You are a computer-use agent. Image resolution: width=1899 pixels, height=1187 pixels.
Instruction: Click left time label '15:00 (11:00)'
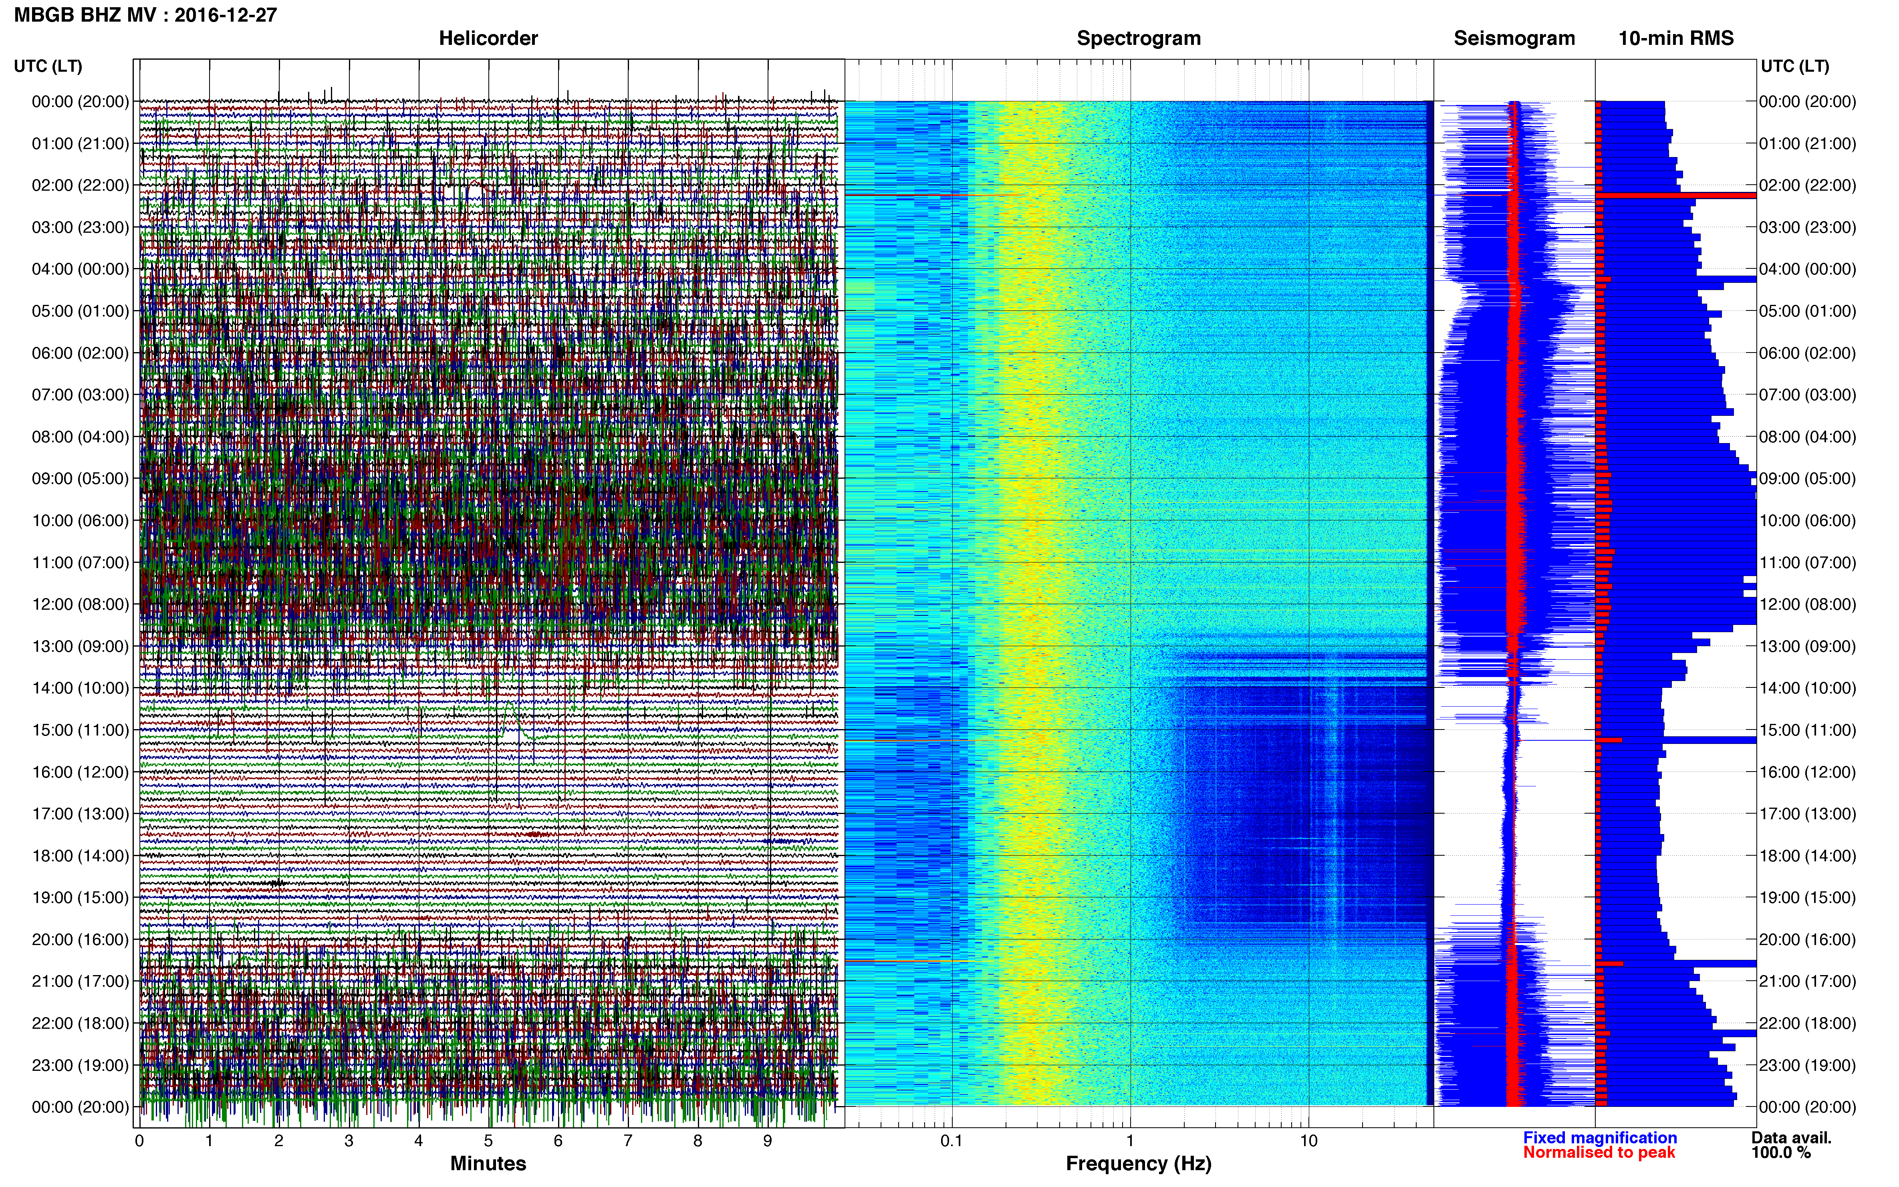point(80,730)
